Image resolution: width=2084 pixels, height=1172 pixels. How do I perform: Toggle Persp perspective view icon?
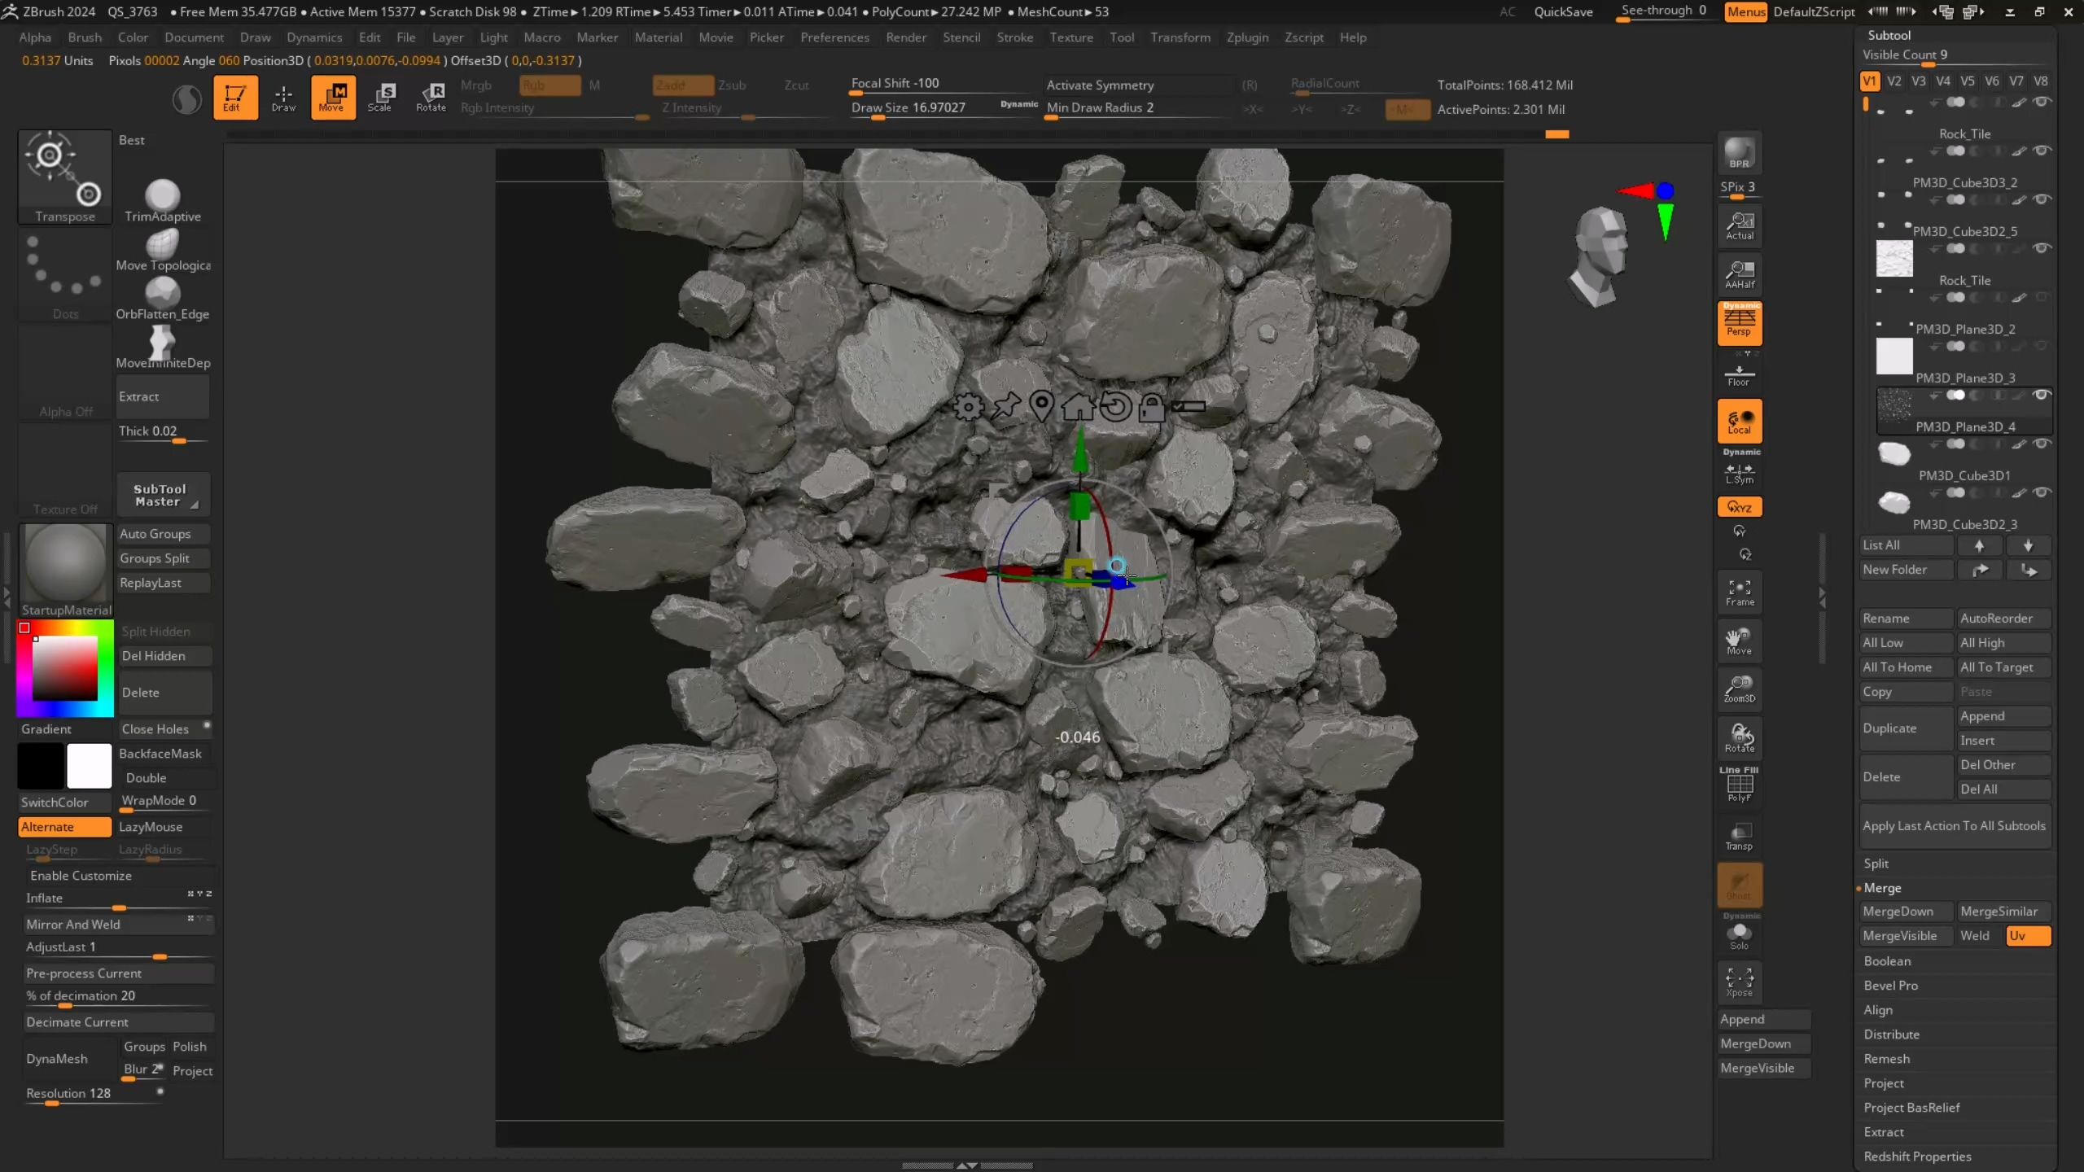[x=1739, y=323]
